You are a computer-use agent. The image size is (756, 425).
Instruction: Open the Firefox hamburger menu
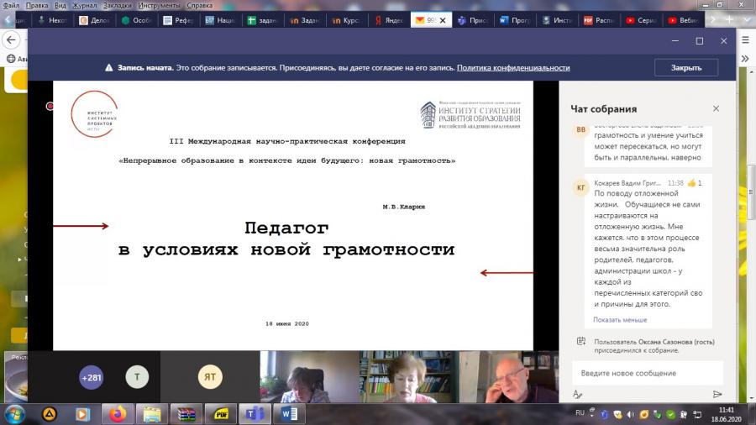click(x=745, y=40)
